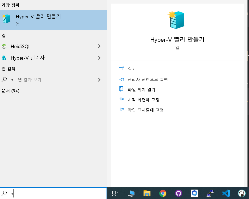Open the PuTTY network icon on taskbar

pyautogui.click(x=210, y=193)
